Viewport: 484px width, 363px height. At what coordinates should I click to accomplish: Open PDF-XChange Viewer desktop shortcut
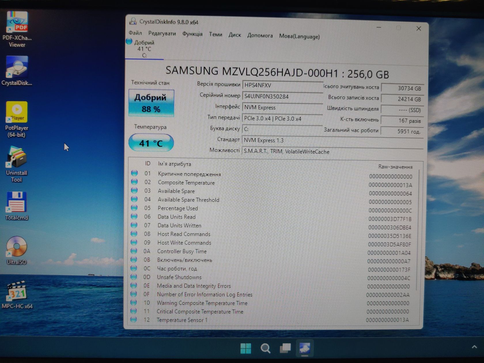point(17,29)
